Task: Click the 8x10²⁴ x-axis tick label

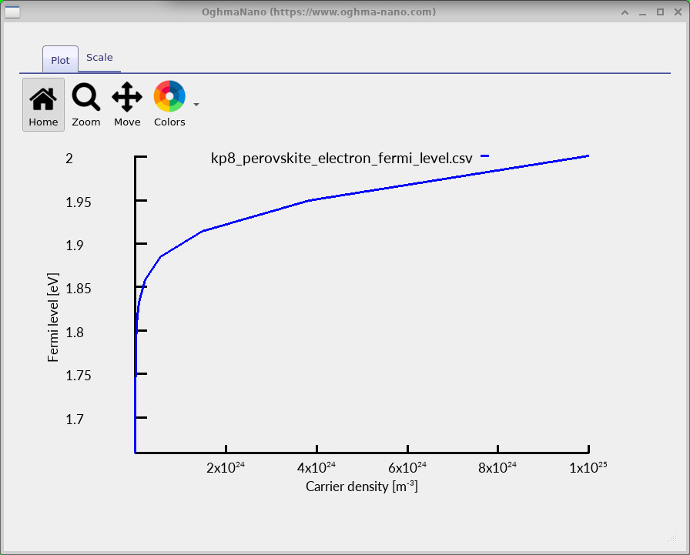Action: point(497,467)
